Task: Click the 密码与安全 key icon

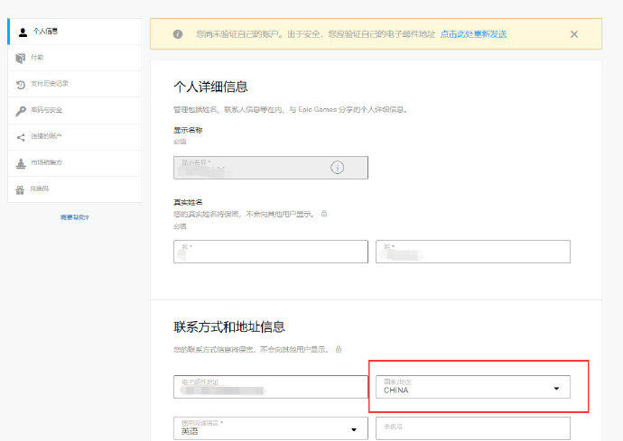Action: point(22,110)
